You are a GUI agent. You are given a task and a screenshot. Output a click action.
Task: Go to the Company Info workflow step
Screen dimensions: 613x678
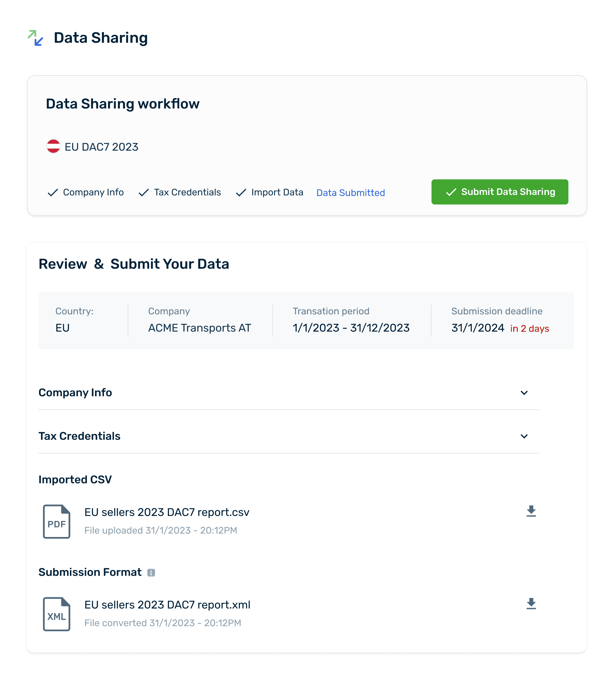click(x=93, y=192)
